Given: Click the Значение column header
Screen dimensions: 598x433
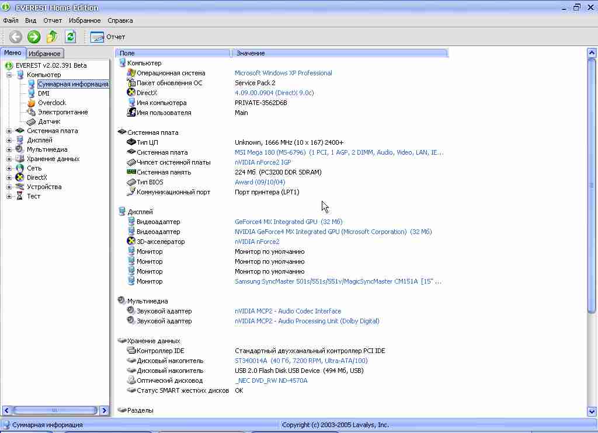Looking at the screenshot, I should point(339,53).
